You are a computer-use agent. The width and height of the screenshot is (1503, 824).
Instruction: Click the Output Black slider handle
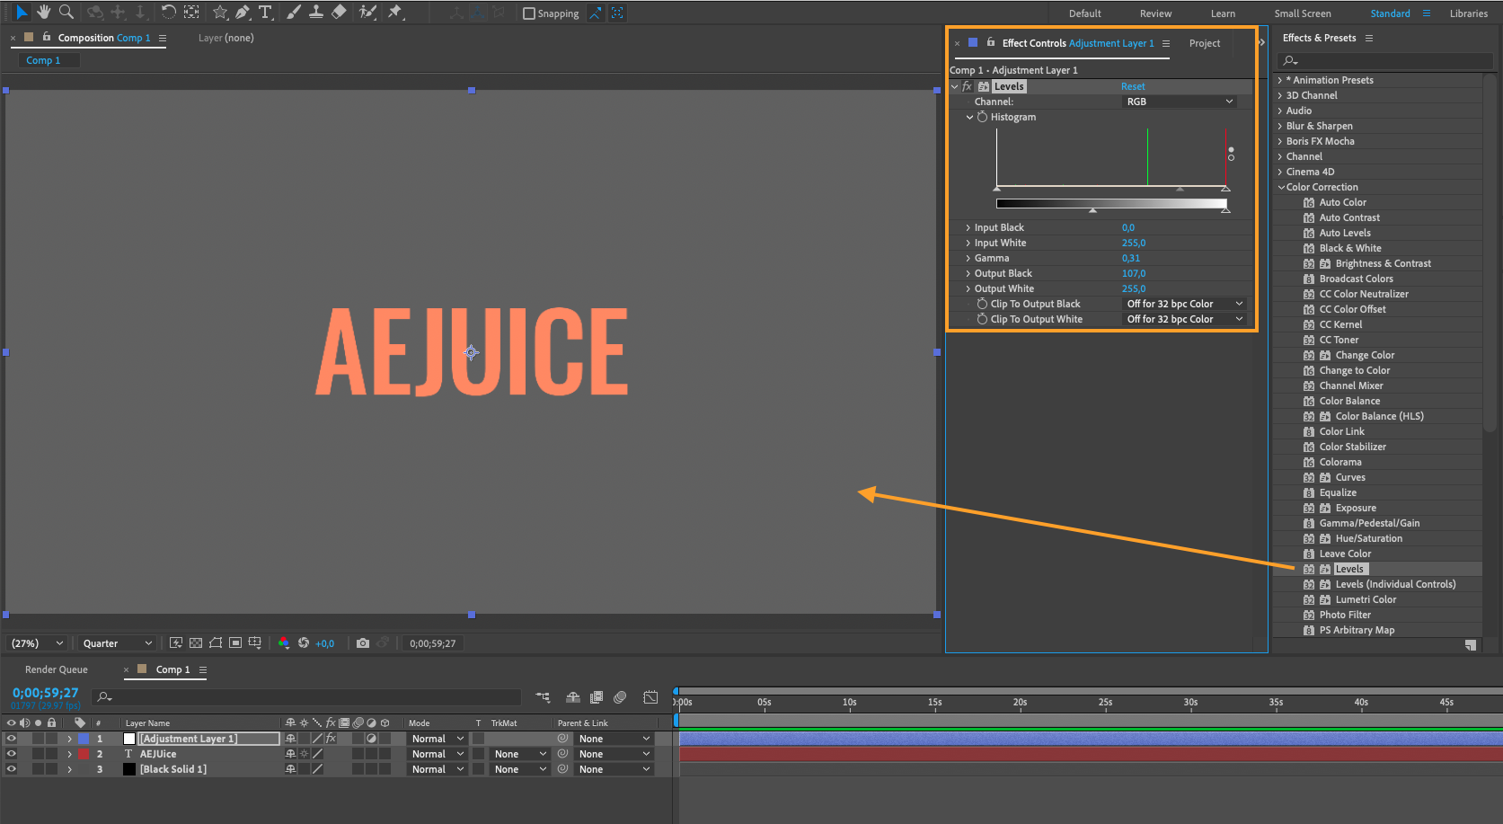[1092, 210]
